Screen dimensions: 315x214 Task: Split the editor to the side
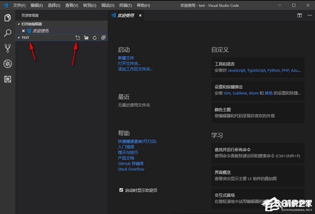click(300, 15)
